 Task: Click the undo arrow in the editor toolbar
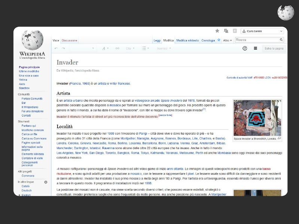pyautogui.click(x=56, y=48)
